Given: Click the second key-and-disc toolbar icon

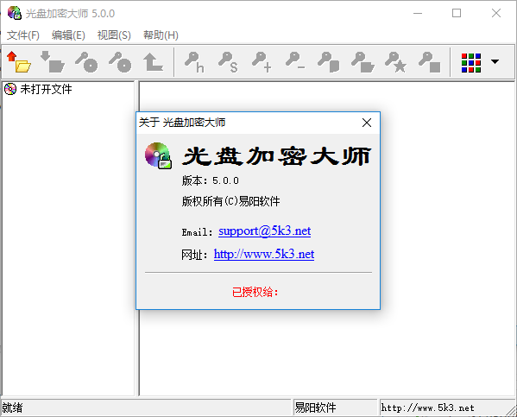Looking at the screenshot, I should [120, 62].
